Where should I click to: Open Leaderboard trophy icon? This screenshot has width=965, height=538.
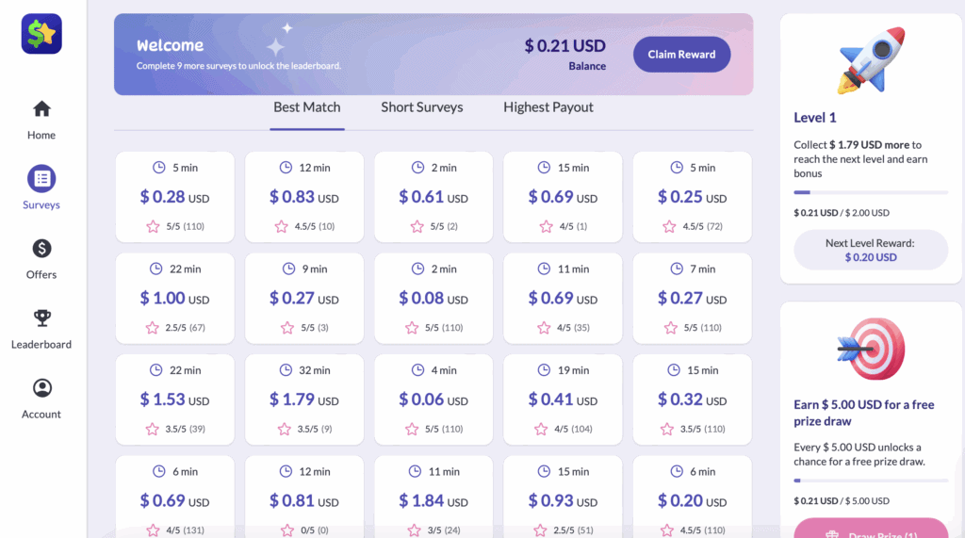point(41,318)
